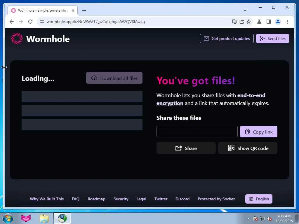
Task: Open the Windows Start menu
Action: point(8,218)
